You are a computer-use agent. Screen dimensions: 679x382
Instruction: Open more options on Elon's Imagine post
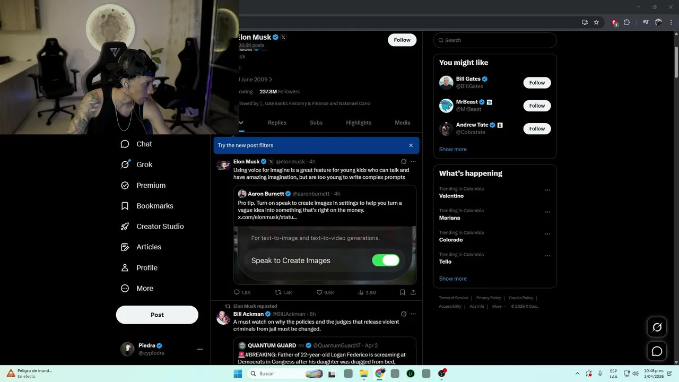click(x=413, y=161)
